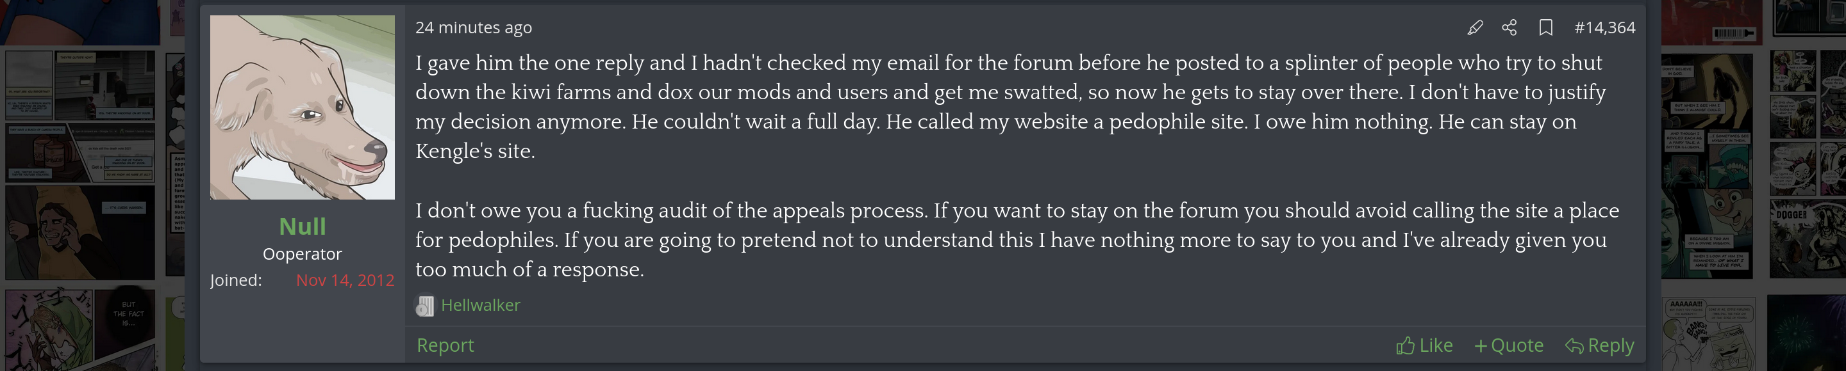Click the grinning man on phone comic panel

point(79,233)
